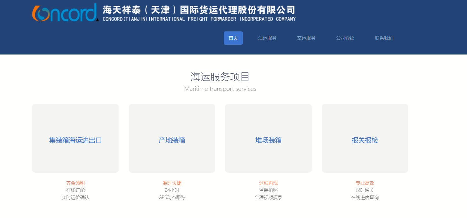Image resolution: width=467 pixels, height=218 pixels.
Task: Click the 全程视频摄录 text
Action: [268, 198]
